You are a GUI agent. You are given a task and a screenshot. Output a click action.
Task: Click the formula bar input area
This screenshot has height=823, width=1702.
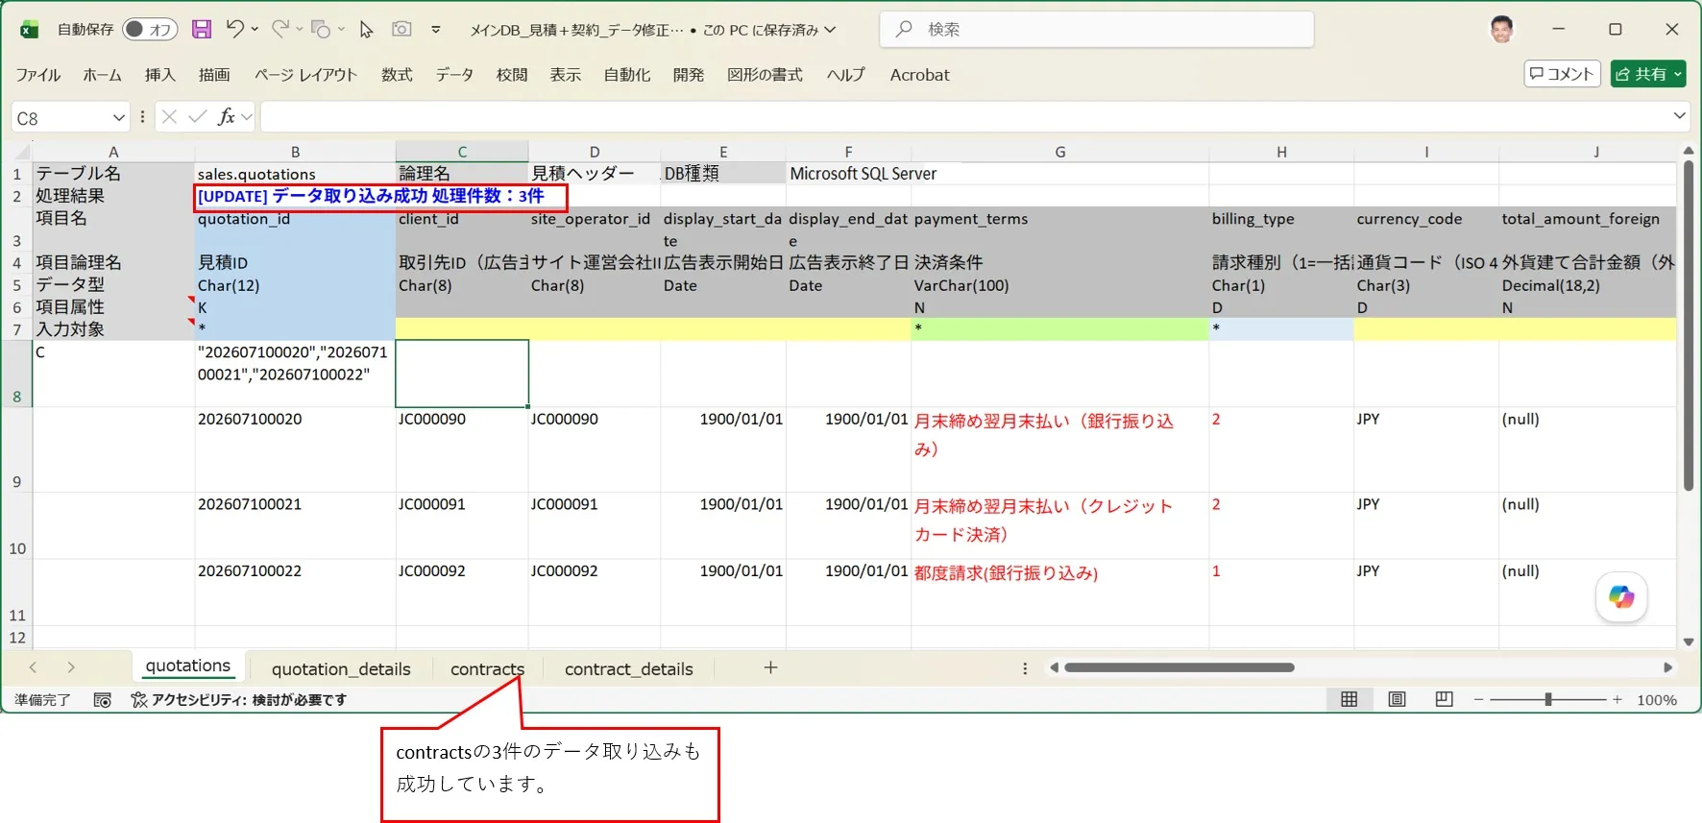[x=964, y=117]
